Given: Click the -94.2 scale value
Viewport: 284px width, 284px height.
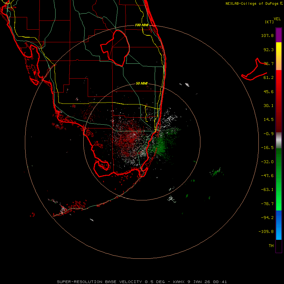Looking at the screenshot, I should [267, 218].
